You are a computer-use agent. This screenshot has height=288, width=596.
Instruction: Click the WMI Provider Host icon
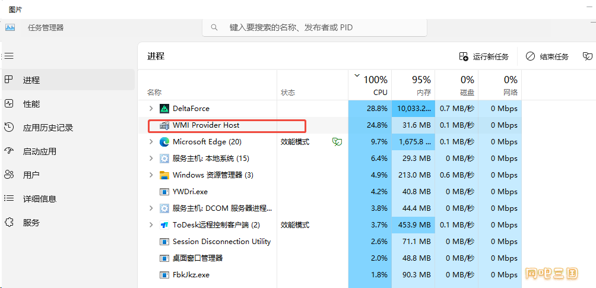click(164, 125)
